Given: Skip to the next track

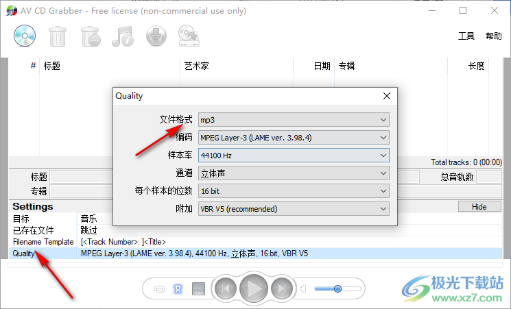Looking at the screenshot, I should coord(282,288).
